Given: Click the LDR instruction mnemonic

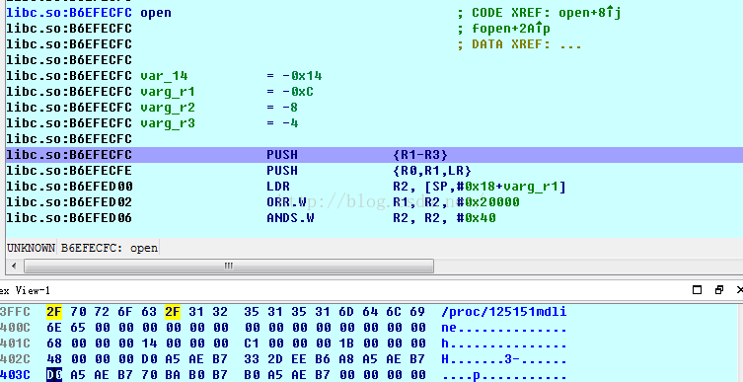Looking at the screenshot, I should [278, 187].
